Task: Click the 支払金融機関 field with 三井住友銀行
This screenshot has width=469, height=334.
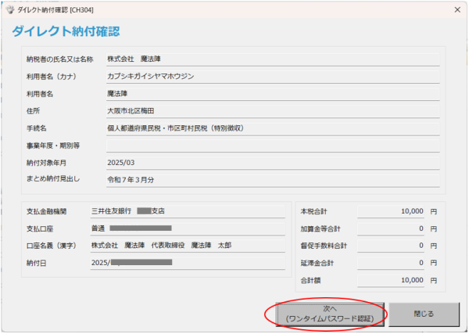Action: pos(188,210)
